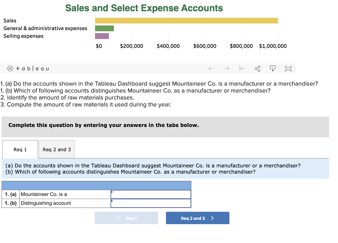Viewport: 338px width, 243px height.
Task: Open the Tableau share options
Action: [257, 68]
